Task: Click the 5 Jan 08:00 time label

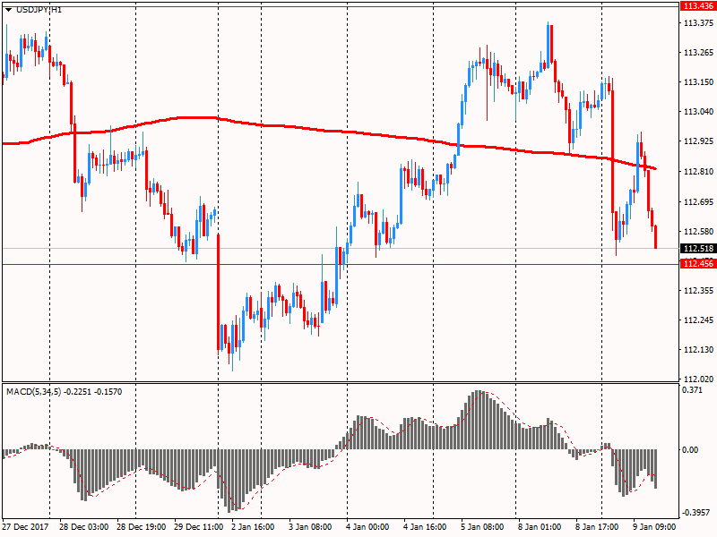Action: (482, 526)
